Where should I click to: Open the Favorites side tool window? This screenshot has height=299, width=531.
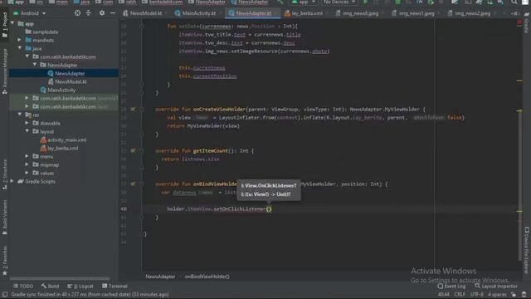[x=4, y=260]
